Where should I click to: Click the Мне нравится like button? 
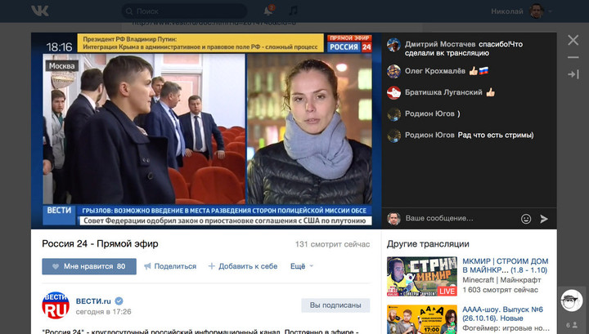pos(89,266)
